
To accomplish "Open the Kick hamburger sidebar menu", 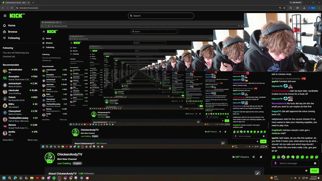I will [5, 16].
